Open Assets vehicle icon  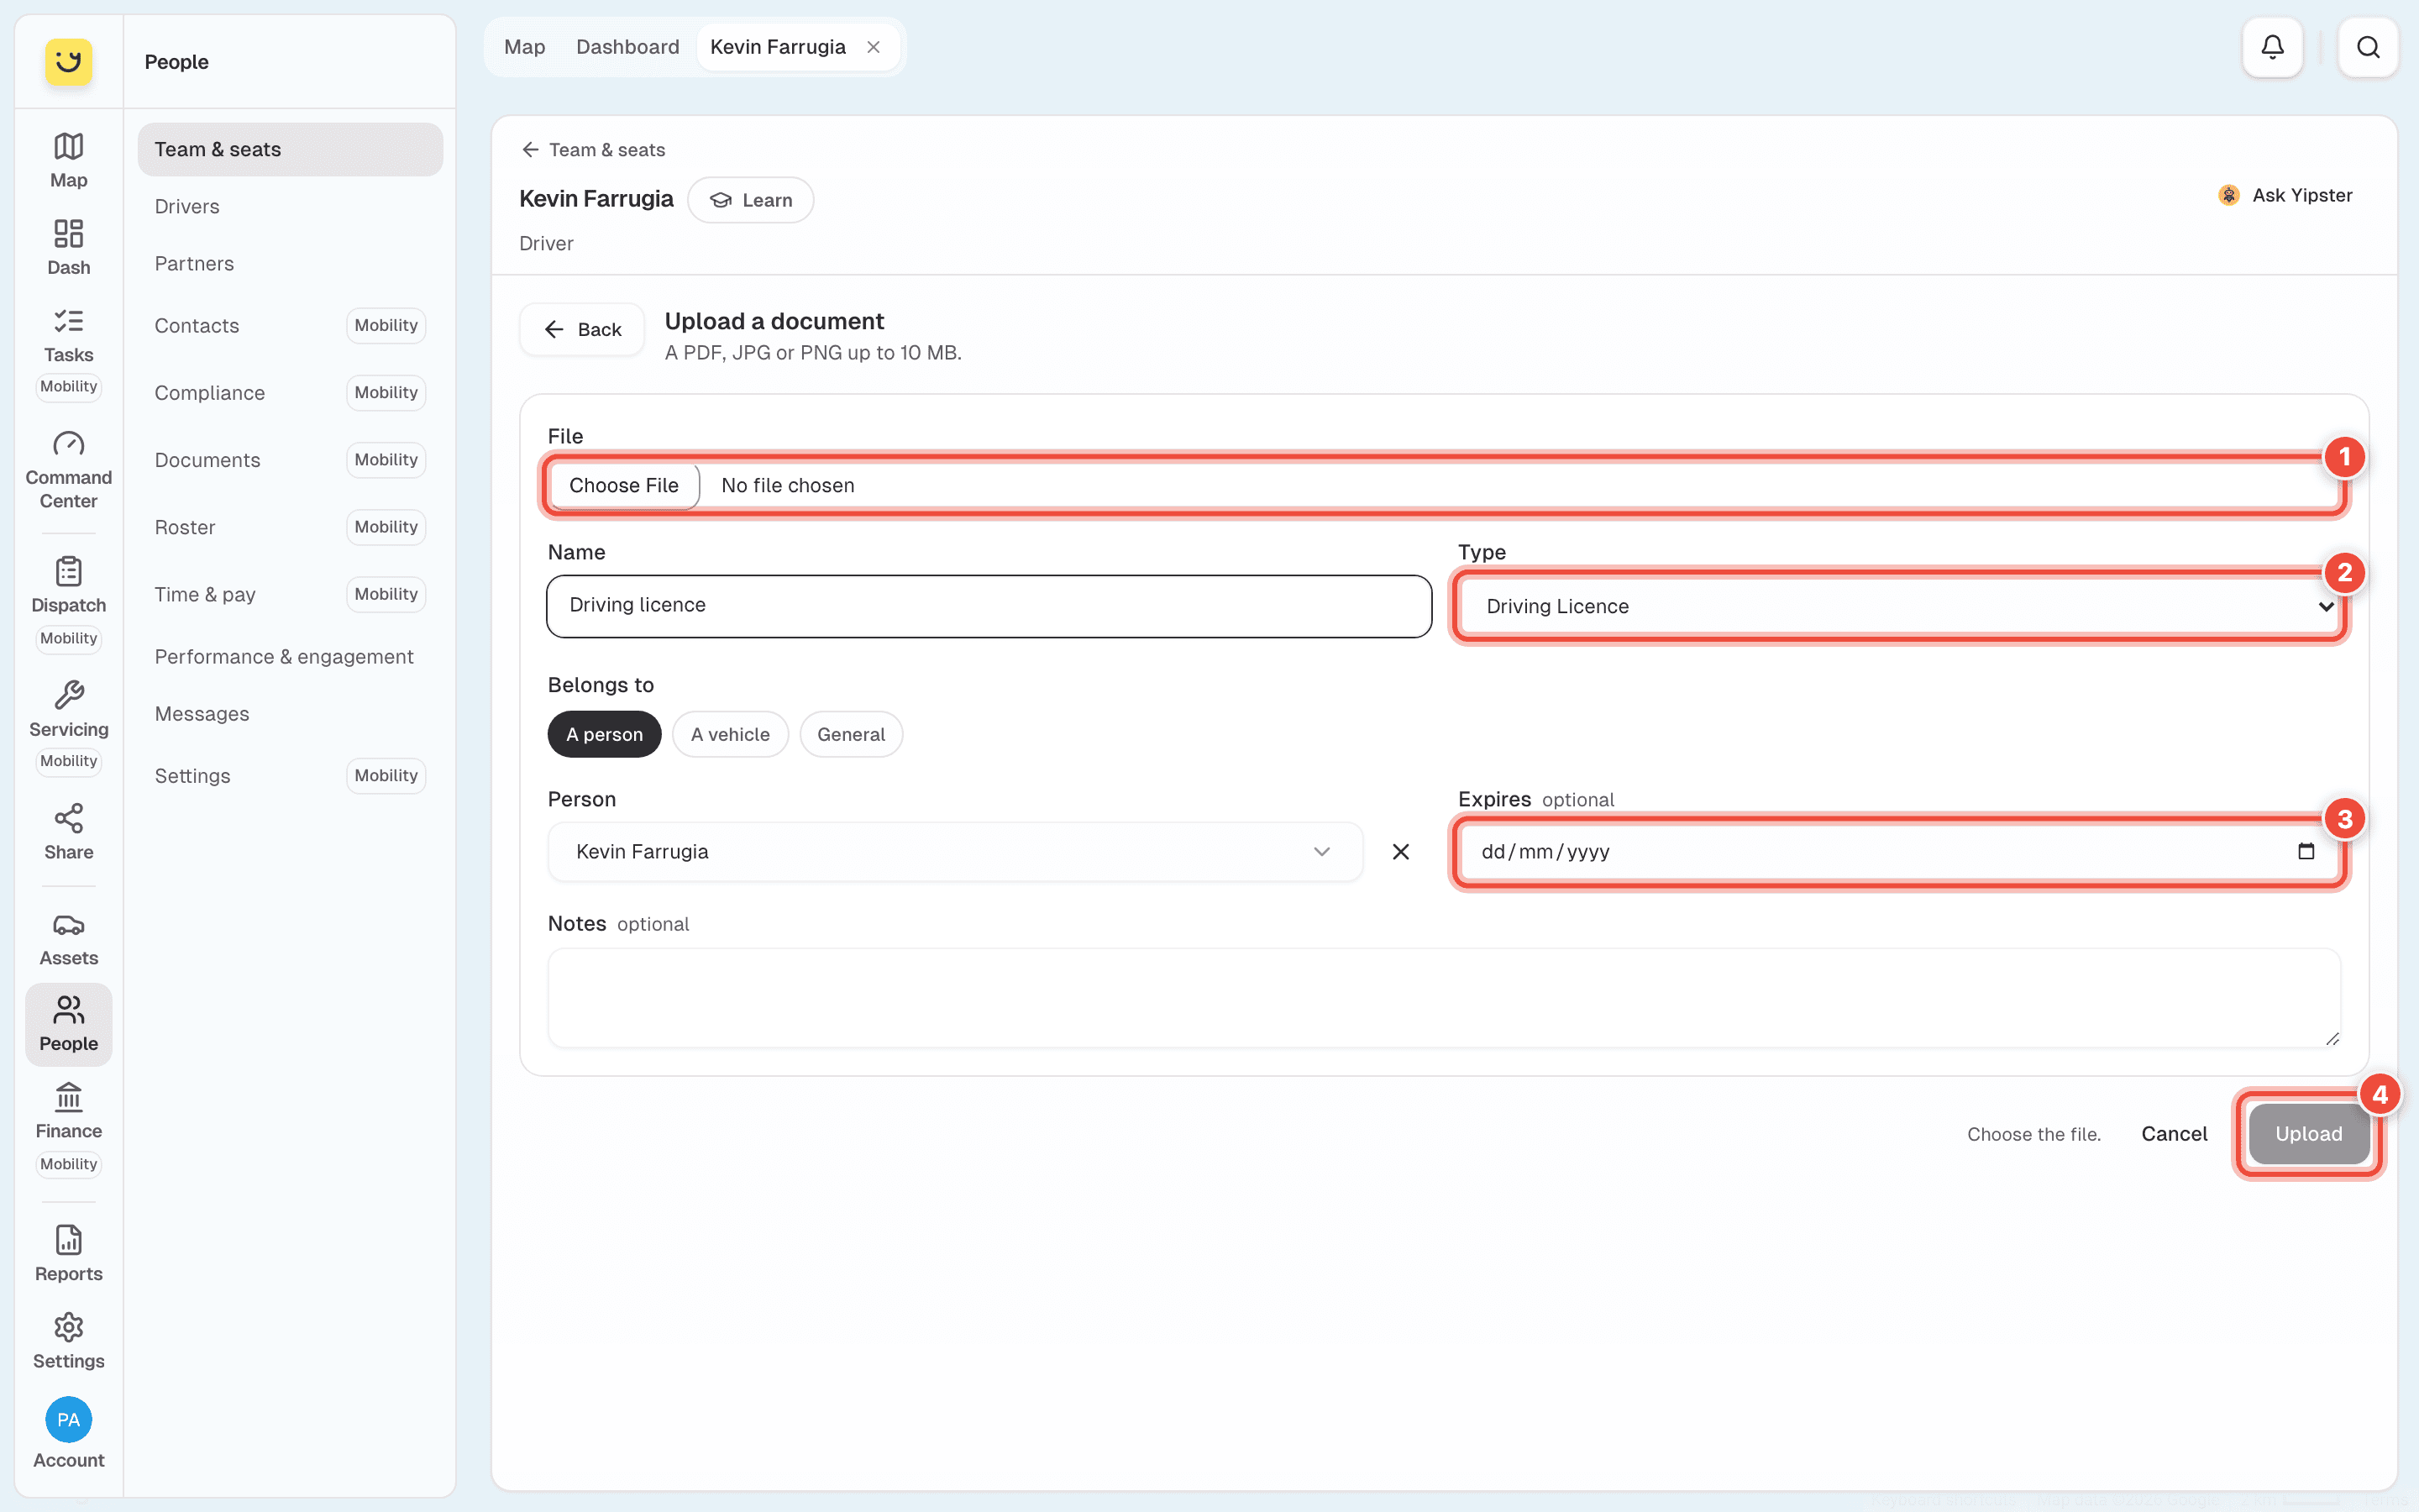pos(68,938)
